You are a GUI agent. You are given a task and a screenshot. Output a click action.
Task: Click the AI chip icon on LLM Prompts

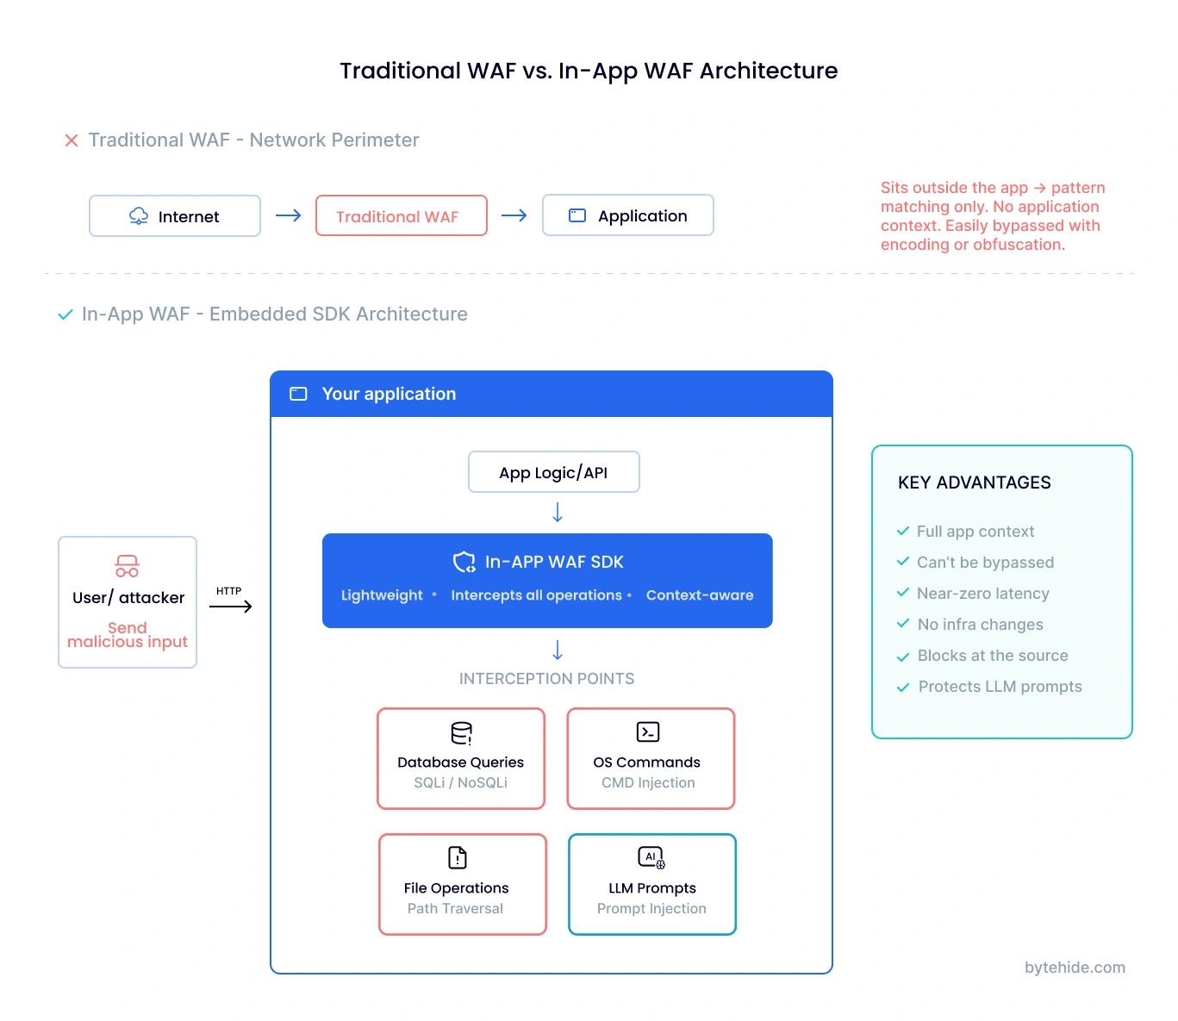pyautogui.click(x=651, y=858)
